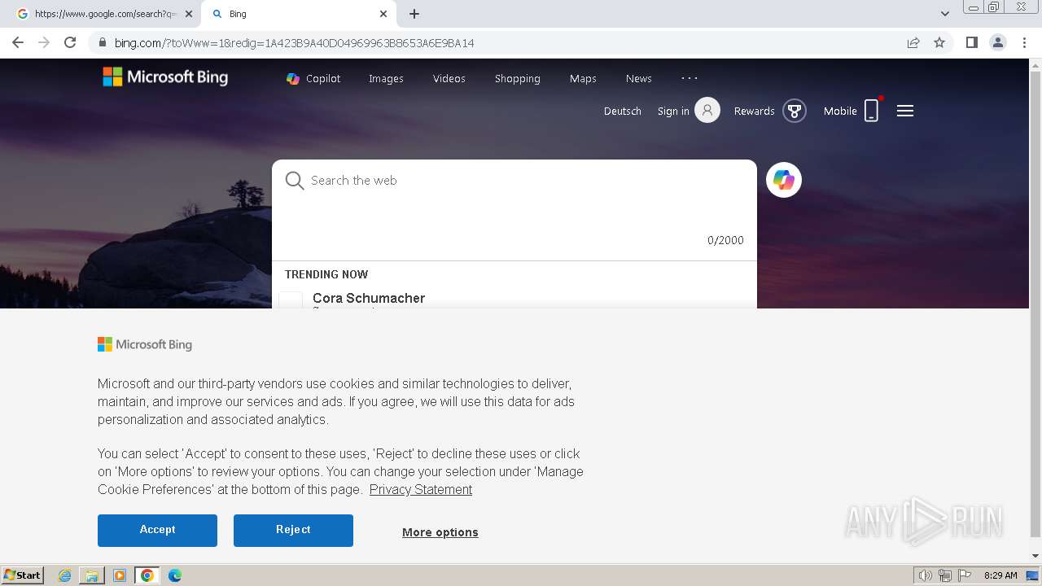Open the Mobile phone icon

[871, 111]
